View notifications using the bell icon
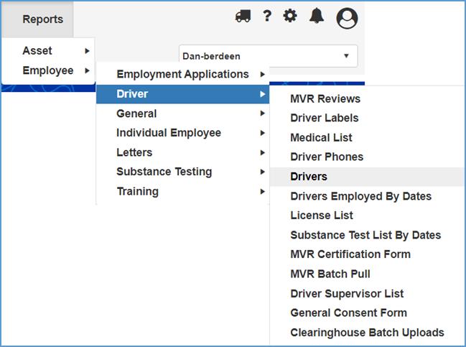This screenshot has height=347, width=466. pyautogui.click(x=317, y=16)
